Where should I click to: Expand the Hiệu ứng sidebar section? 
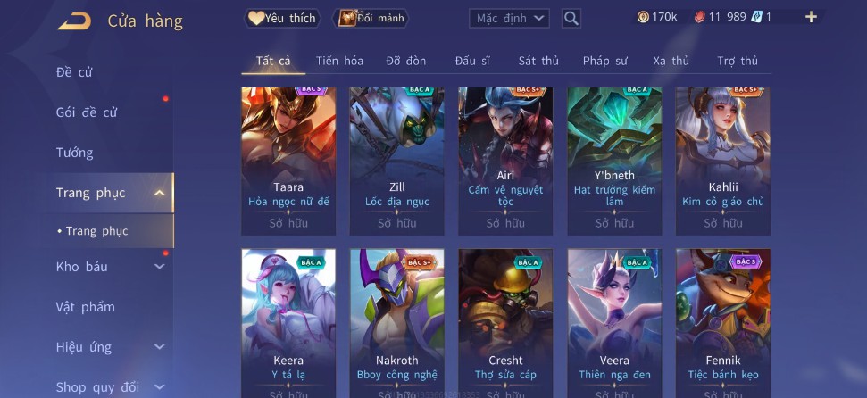click(x=159, y=347)
